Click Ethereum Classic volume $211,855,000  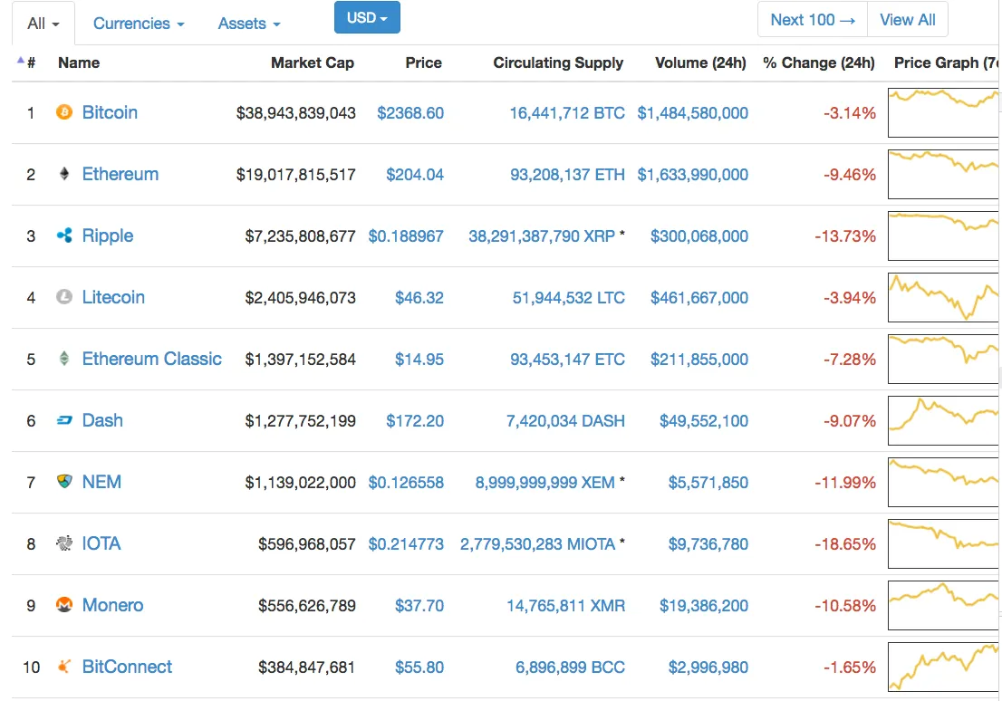tap(699, 360)
